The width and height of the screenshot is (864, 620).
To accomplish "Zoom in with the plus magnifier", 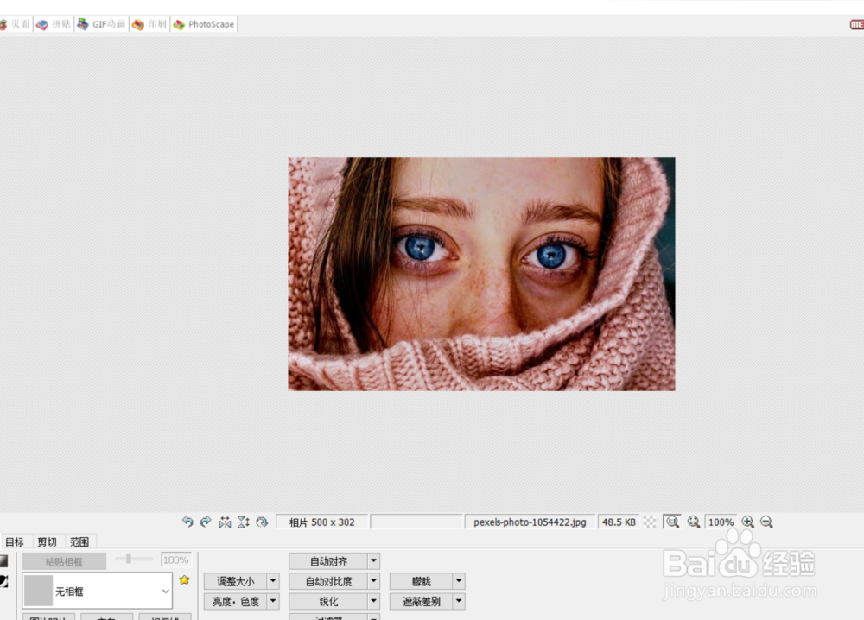I will point(747,522).
